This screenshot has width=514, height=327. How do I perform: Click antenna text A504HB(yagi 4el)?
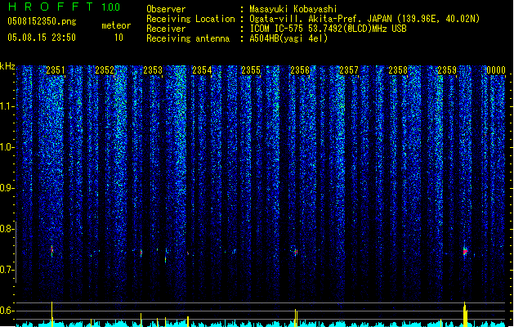coord(288,38)
